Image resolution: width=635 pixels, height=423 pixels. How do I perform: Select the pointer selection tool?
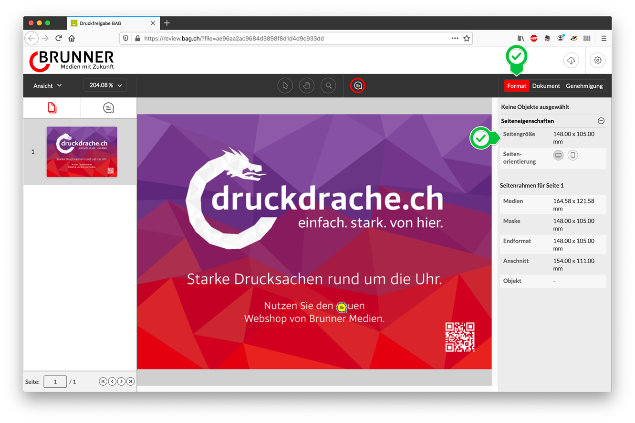[285, 85]
